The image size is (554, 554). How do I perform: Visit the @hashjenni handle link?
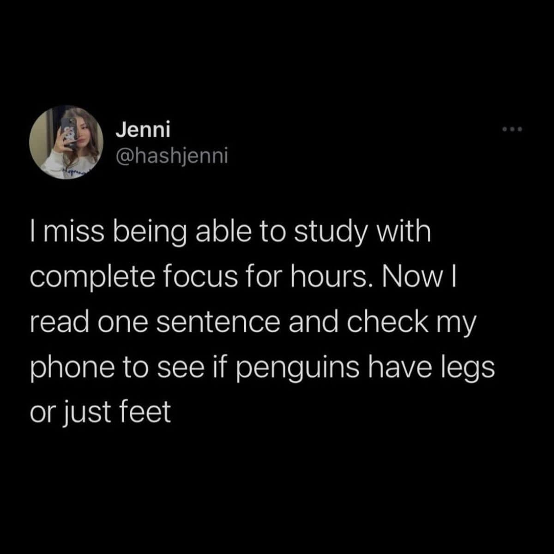click(x=172, y=156)
